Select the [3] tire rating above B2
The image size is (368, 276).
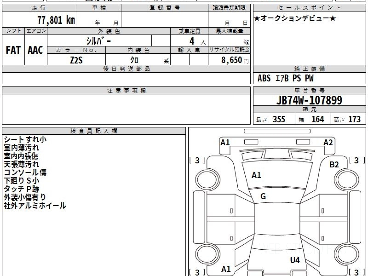(356, 160)
